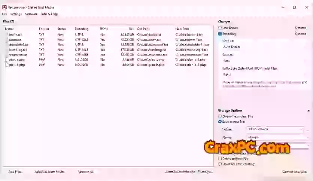The height and width of the screenshot is (181, 313).
Task: Open the Info & Help menu
Action: click(49, 14)
